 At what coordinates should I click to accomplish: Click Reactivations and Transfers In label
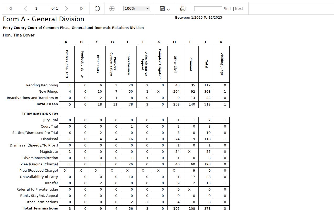(x=32, y=98)
